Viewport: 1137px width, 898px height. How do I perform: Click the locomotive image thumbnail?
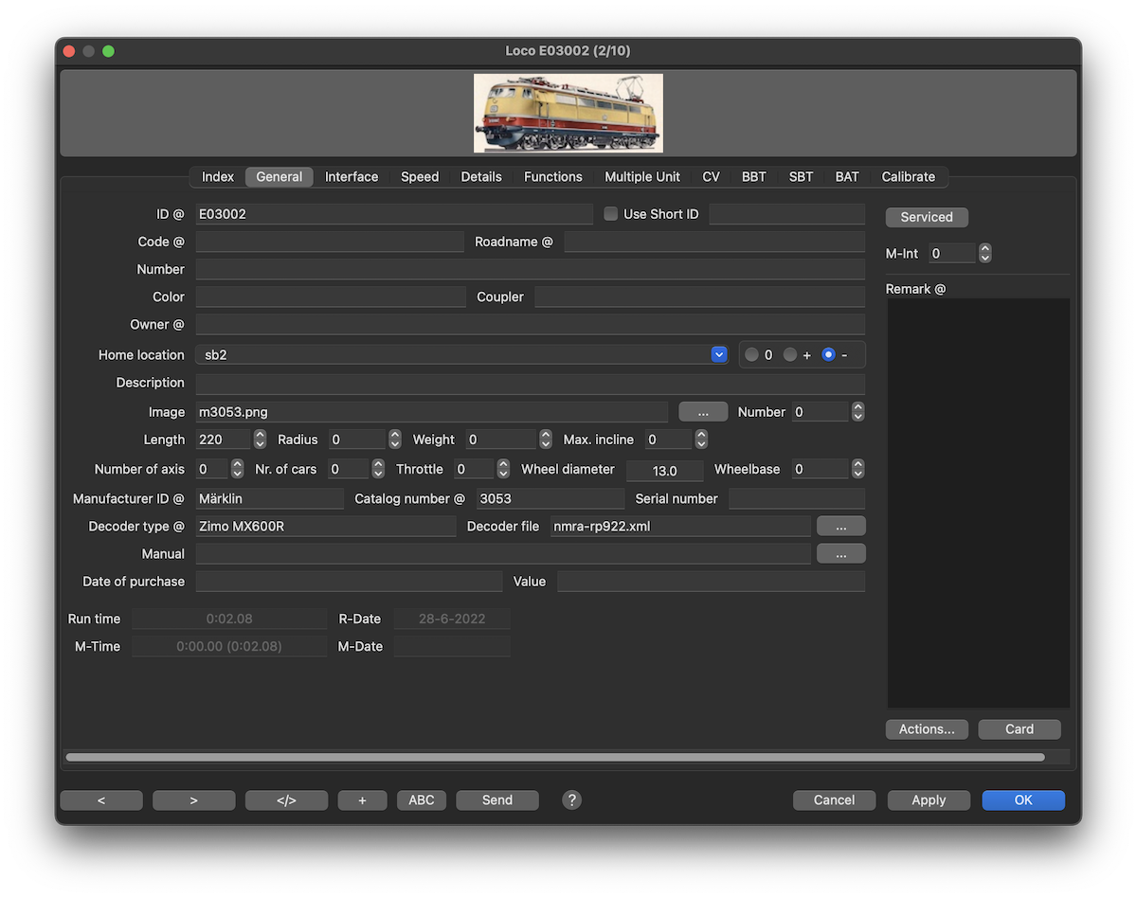click(568, 114)
